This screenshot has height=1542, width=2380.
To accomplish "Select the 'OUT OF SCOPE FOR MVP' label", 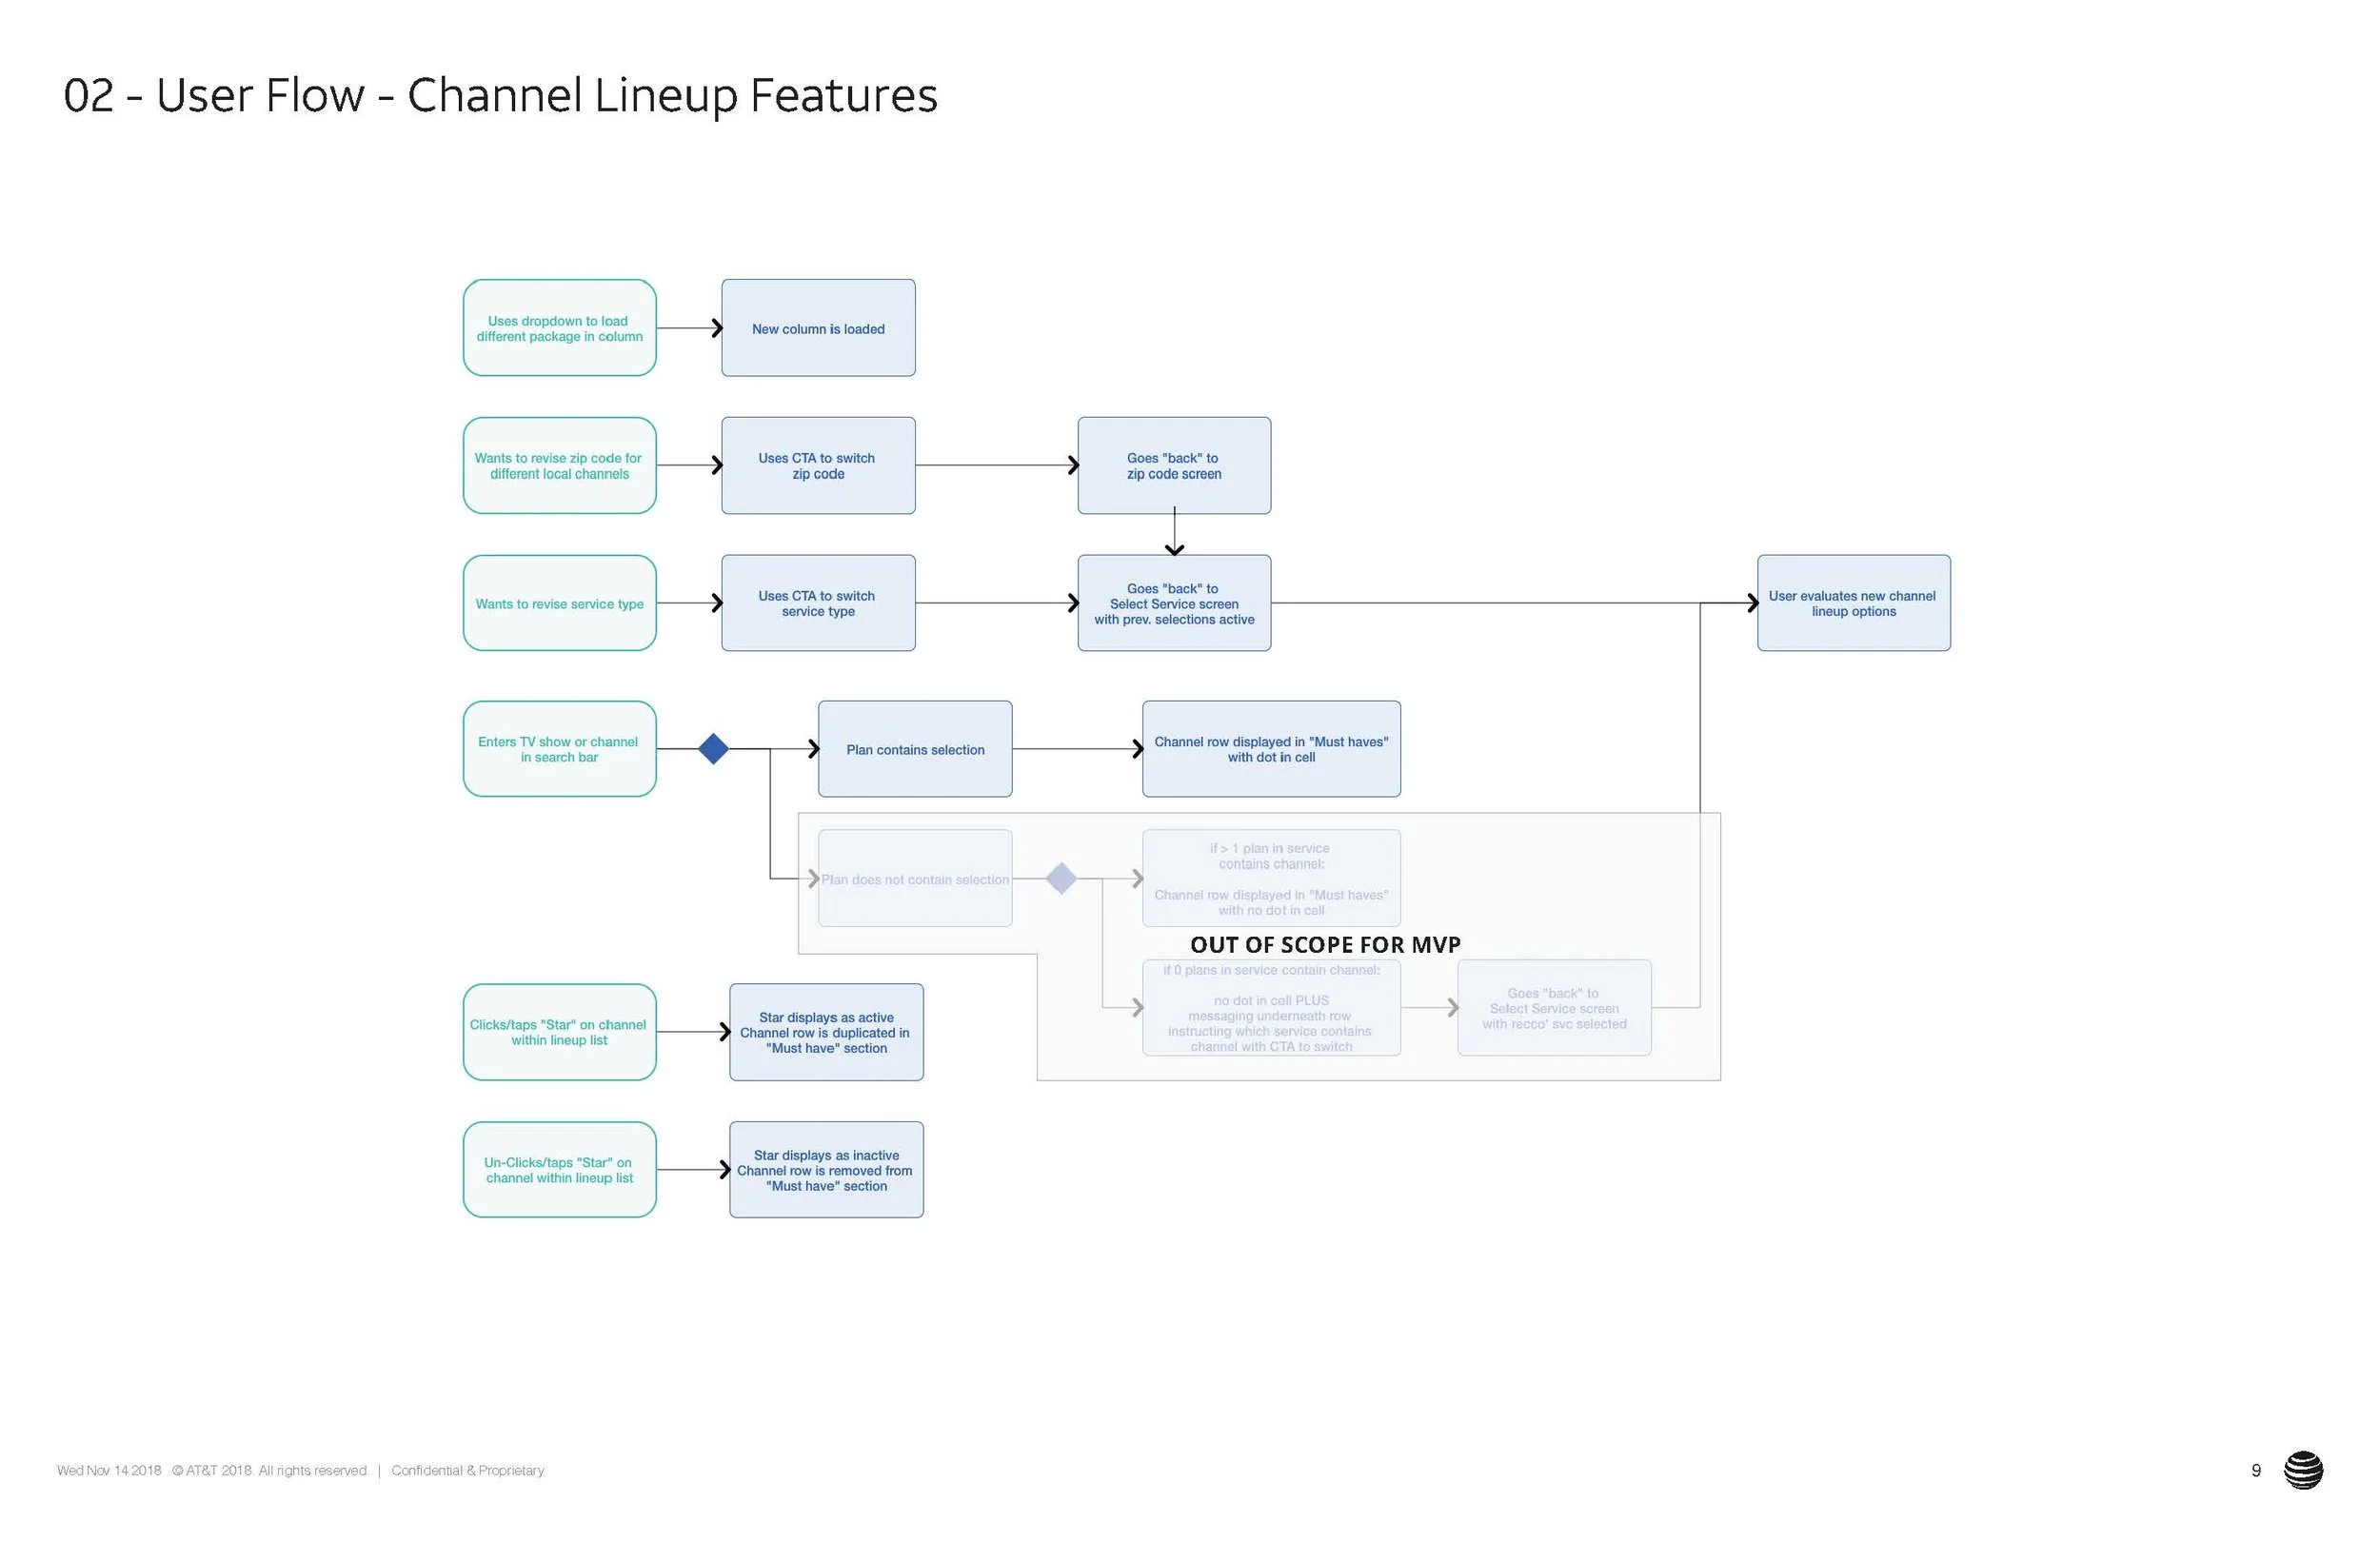I will pyautogui.click(x=1325, y=944).
